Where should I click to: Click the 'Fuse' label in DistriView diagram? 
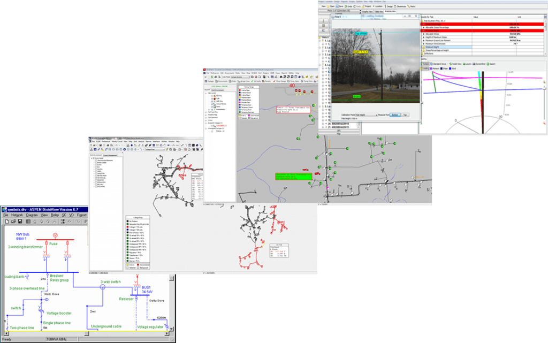53,244
